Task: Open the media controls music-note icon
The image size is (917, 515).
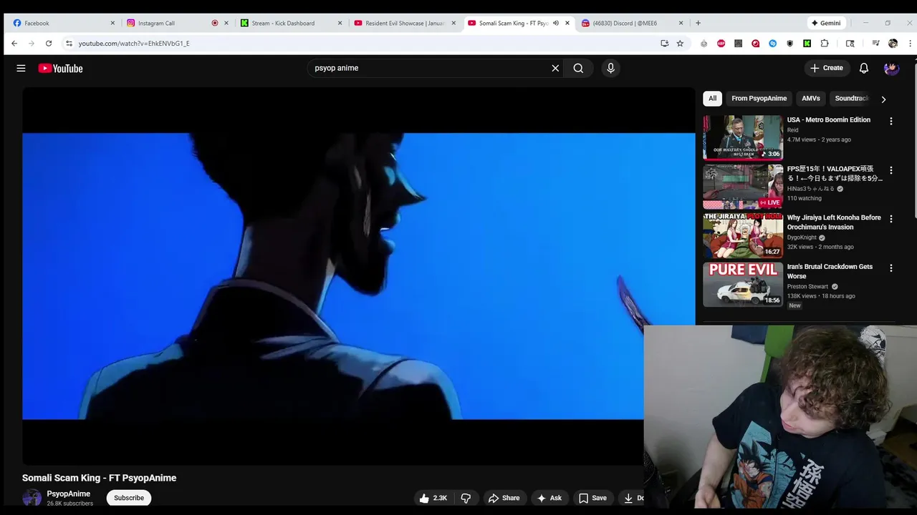Action: pyautogui.click(x=875, y=43)
